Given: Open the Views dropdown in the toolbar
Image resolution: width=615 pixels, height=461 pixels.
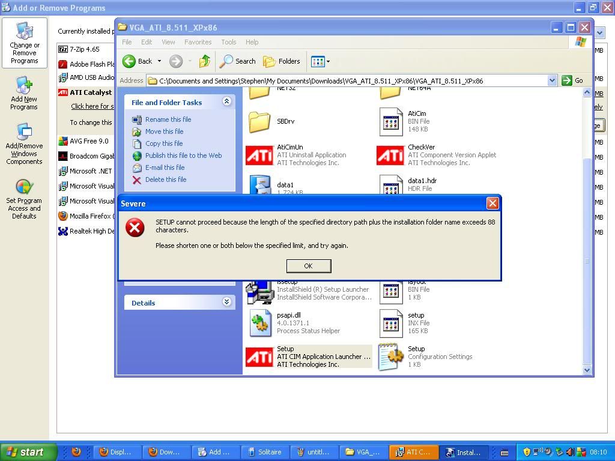Looking at the screenshot, I should click(320, 61).
